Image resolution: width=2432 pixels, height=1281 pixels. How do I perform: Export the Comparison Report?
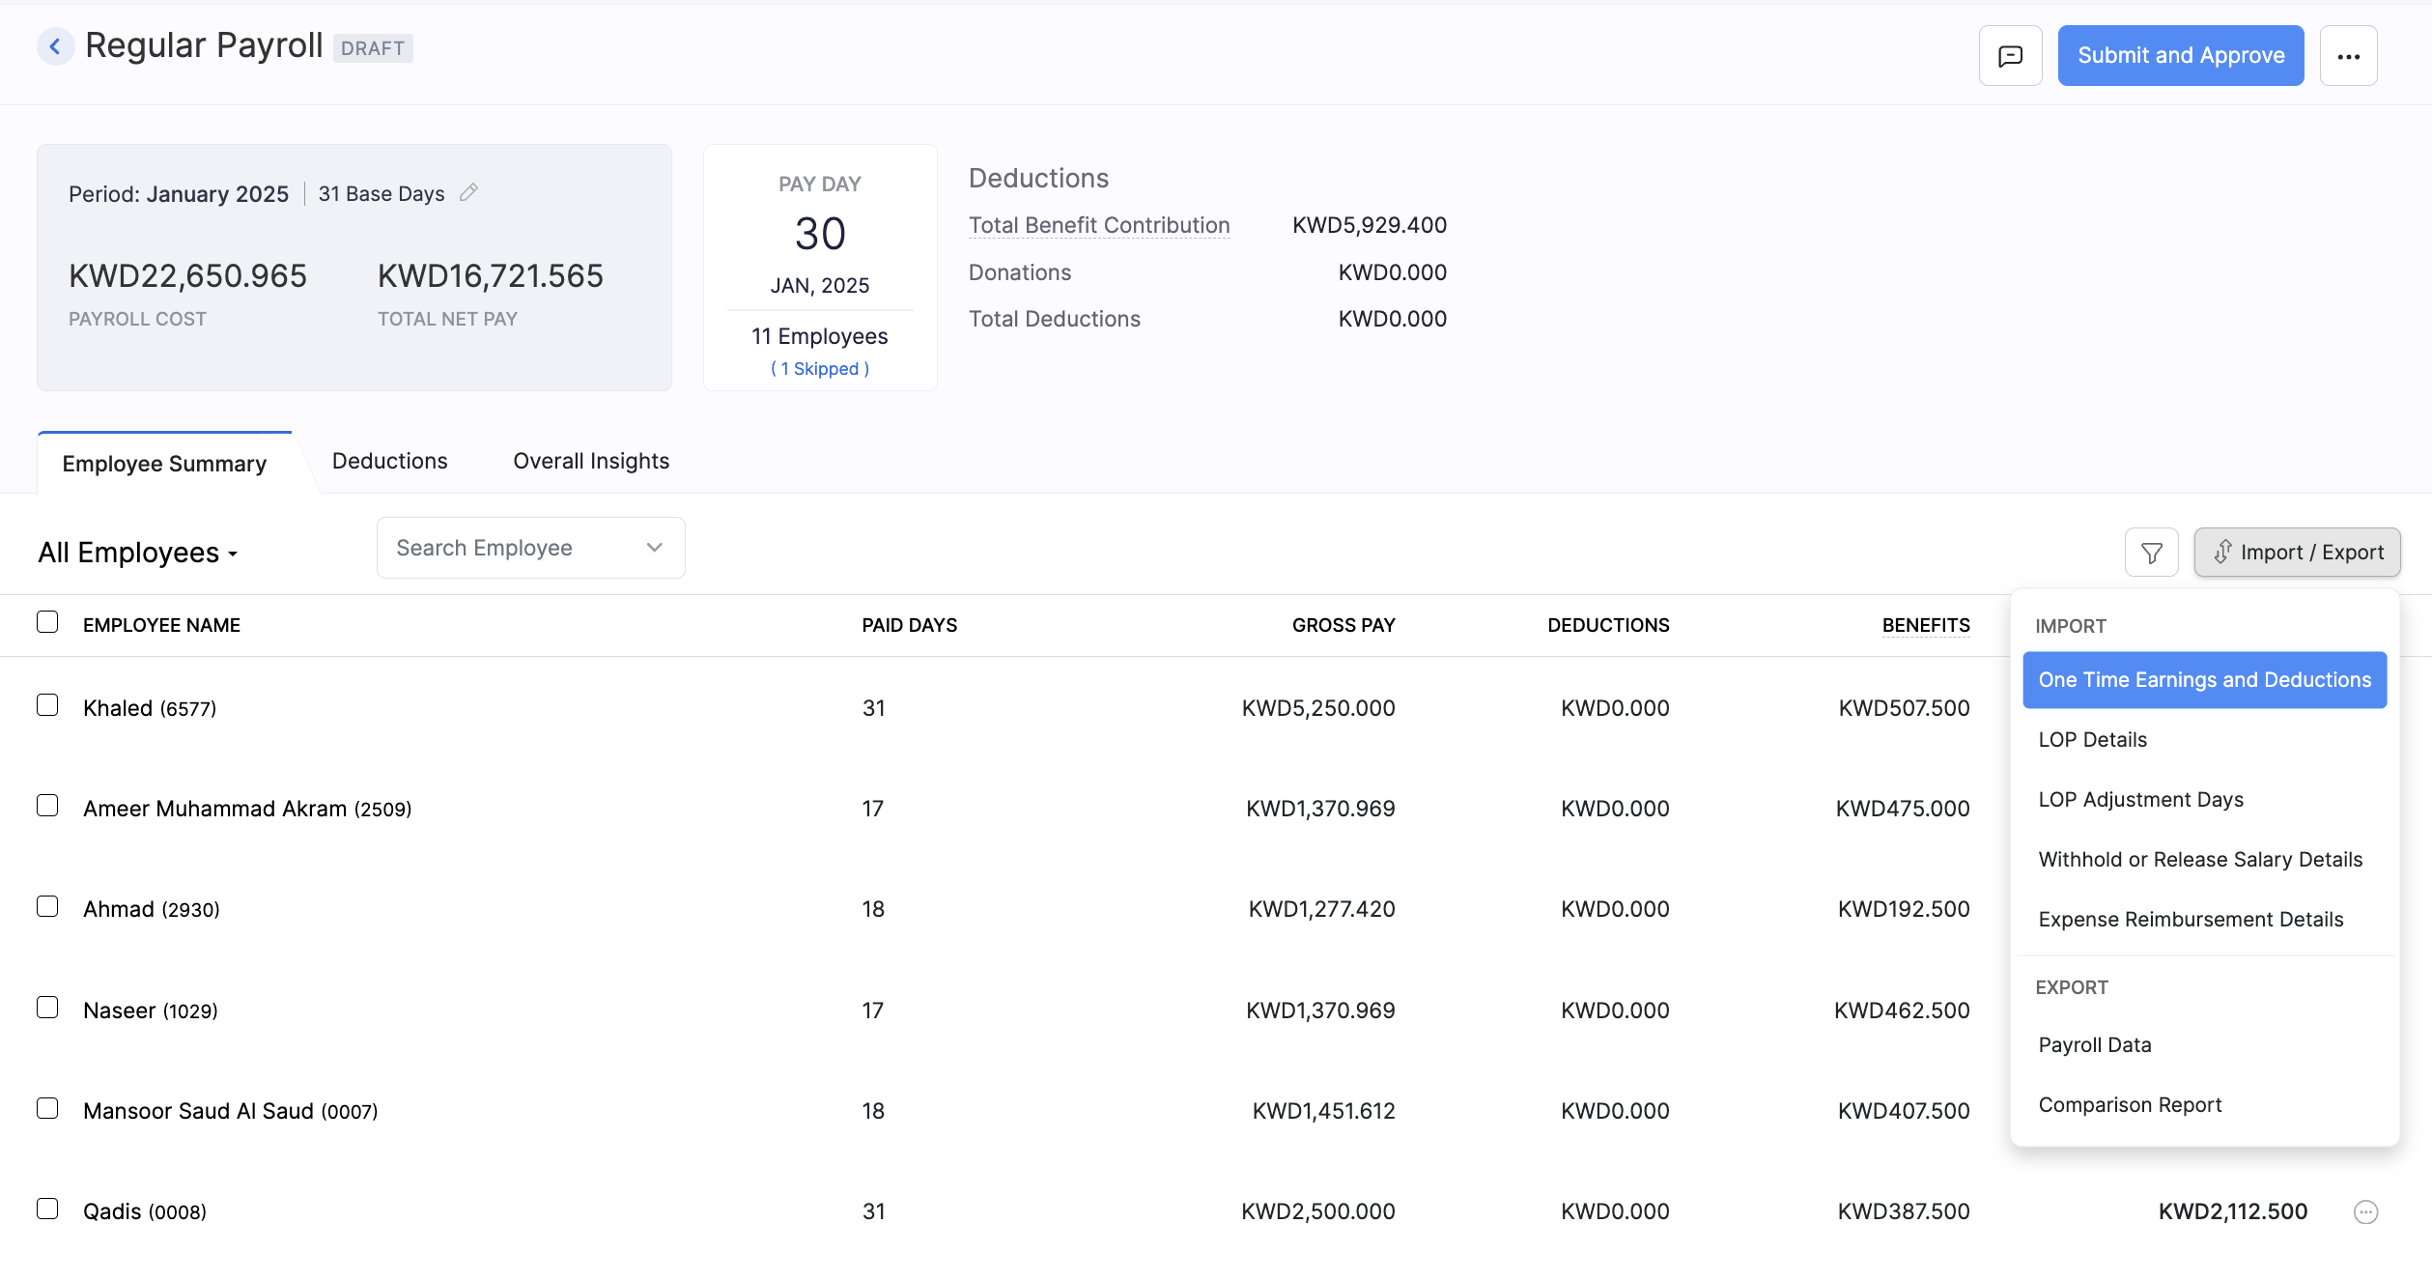pyautogui.click(x=2130, y=1104)
